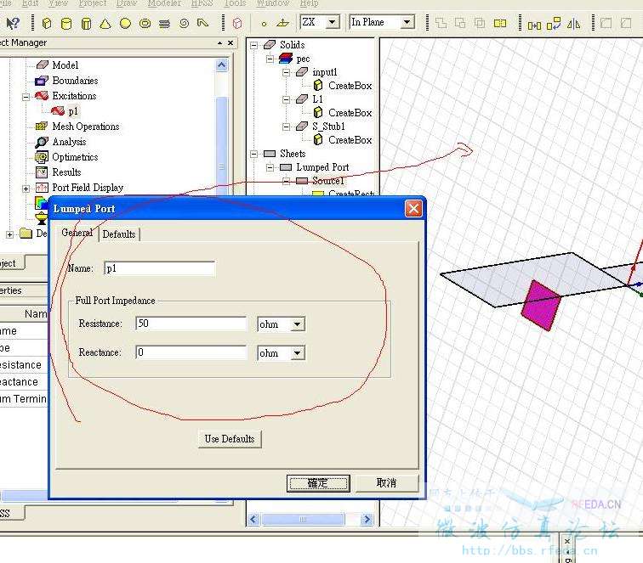Select the Draw Sphere tool

click(x=126, y=23)
